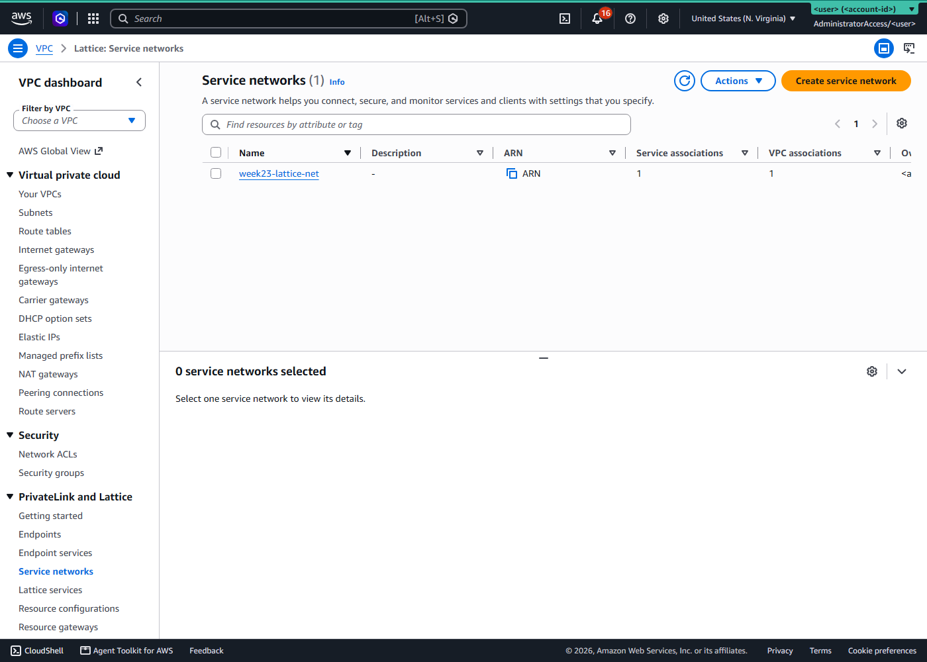
Task: Collapse the PrivateLink and Lattice section
Action: coord(10,496)
